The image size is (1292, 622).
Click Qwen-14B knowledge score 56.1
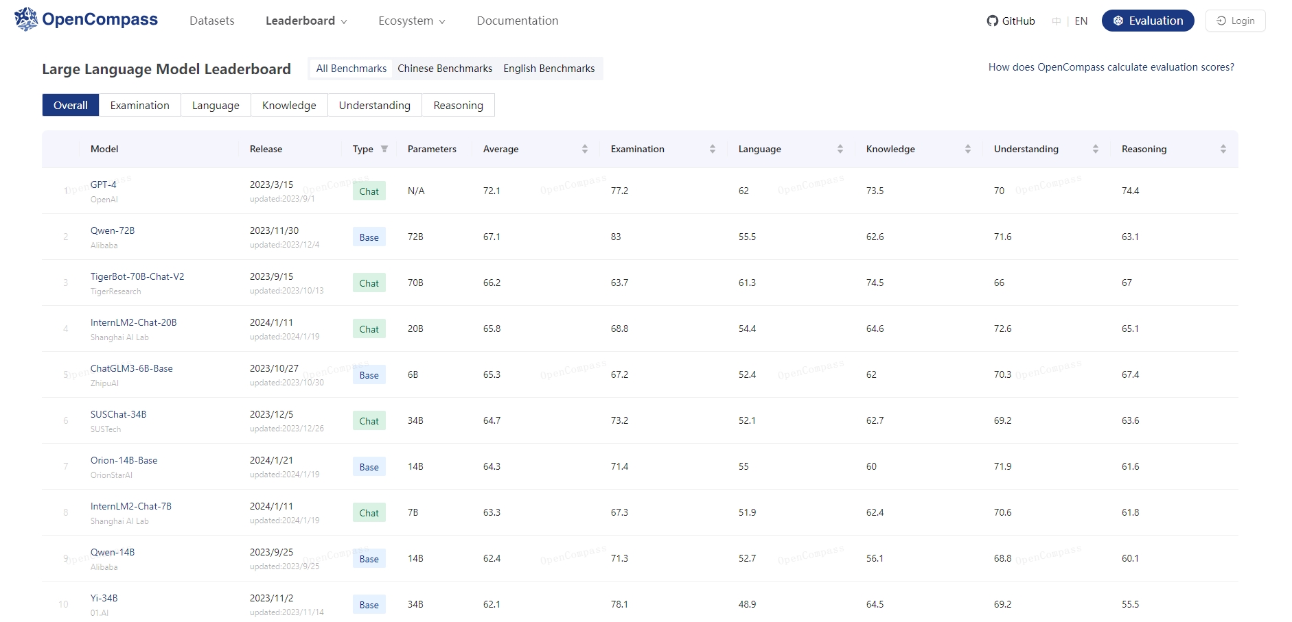click(875, 558)
